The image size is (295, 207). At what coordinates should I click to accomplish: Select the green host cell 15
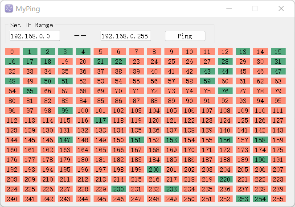pos(278,52)
